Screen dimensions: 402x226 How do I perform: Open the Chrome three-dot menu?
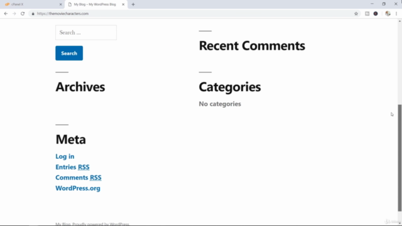396,14
